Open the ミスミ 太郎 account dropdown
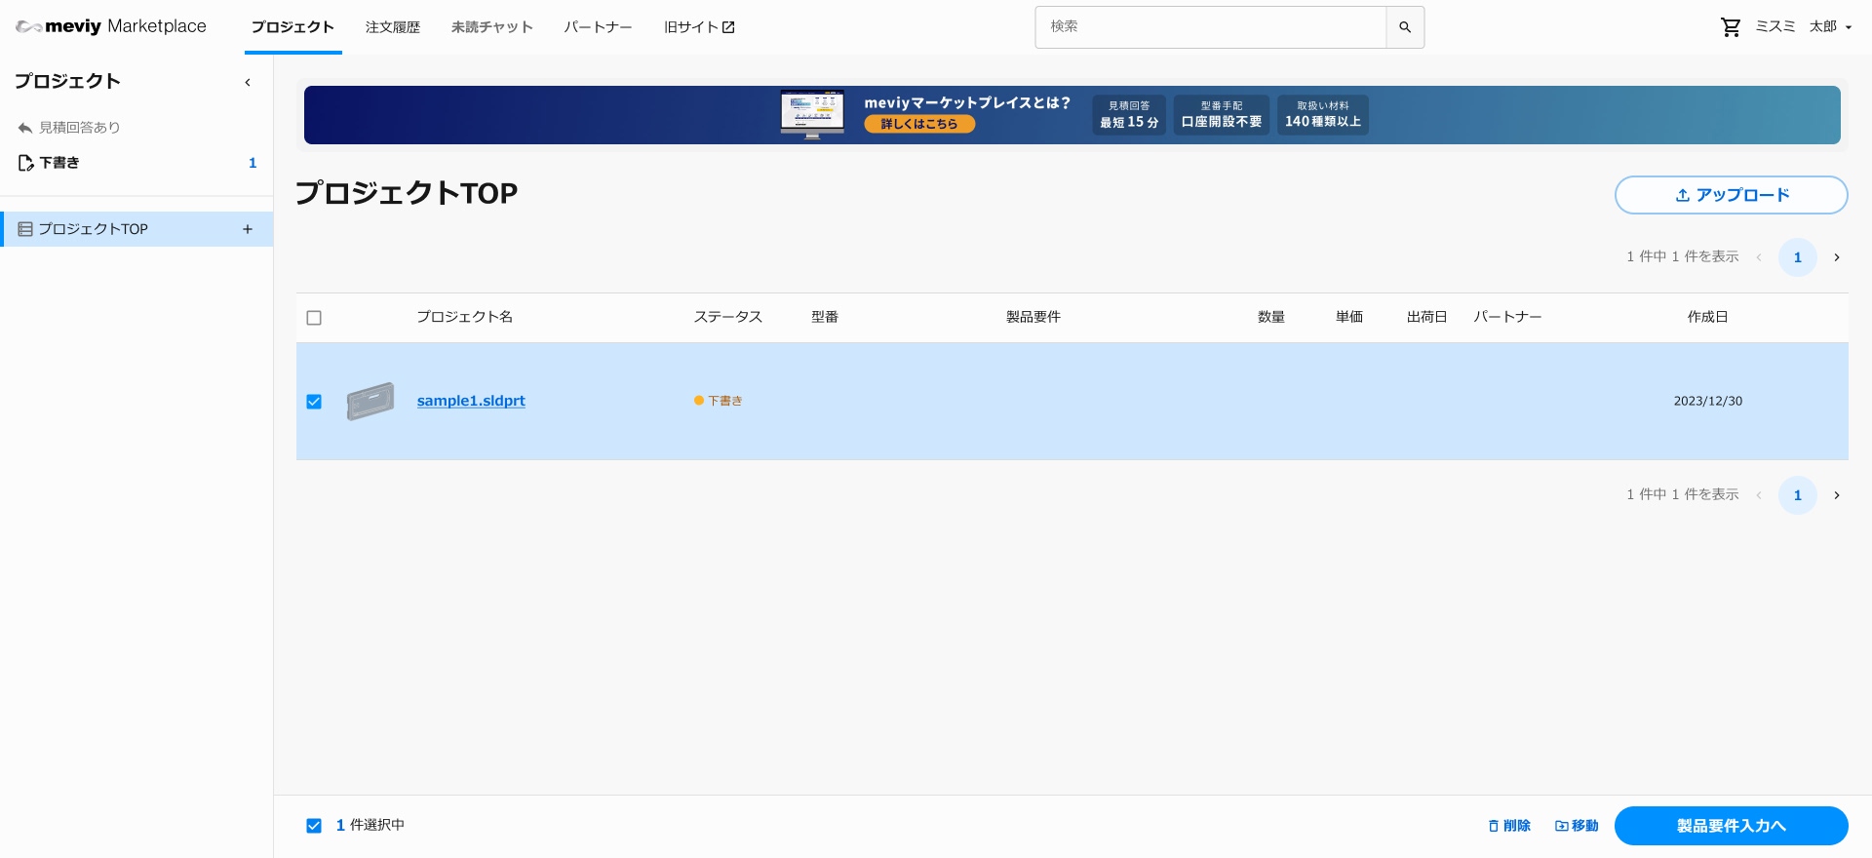This screenshot has height=858, width=1872. pos(1804,27)
